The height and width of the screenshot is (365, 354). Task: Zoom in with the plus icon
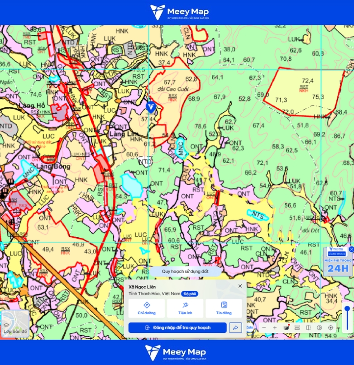click(x=275, y=328)
